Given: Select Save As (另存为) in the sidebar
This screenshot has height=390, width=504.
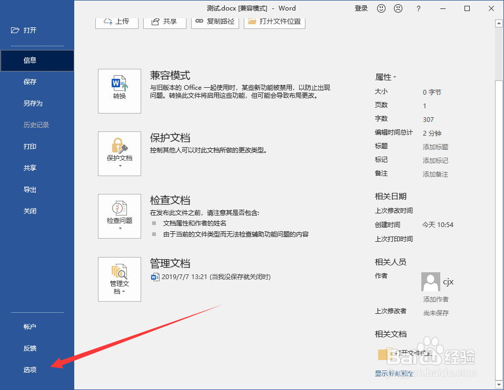Looking at the screenshot, I should [x=37, y=103].
